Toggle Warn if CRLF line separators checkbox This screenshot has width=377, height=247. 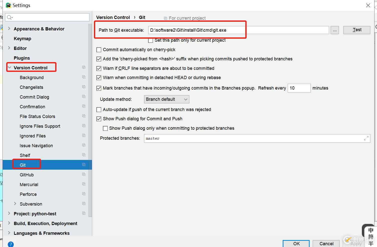(99, 68)
